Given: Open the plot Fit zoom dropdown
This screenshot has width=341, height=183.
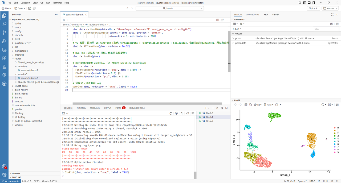Looking at the screenshot, I should click(258, 105).
